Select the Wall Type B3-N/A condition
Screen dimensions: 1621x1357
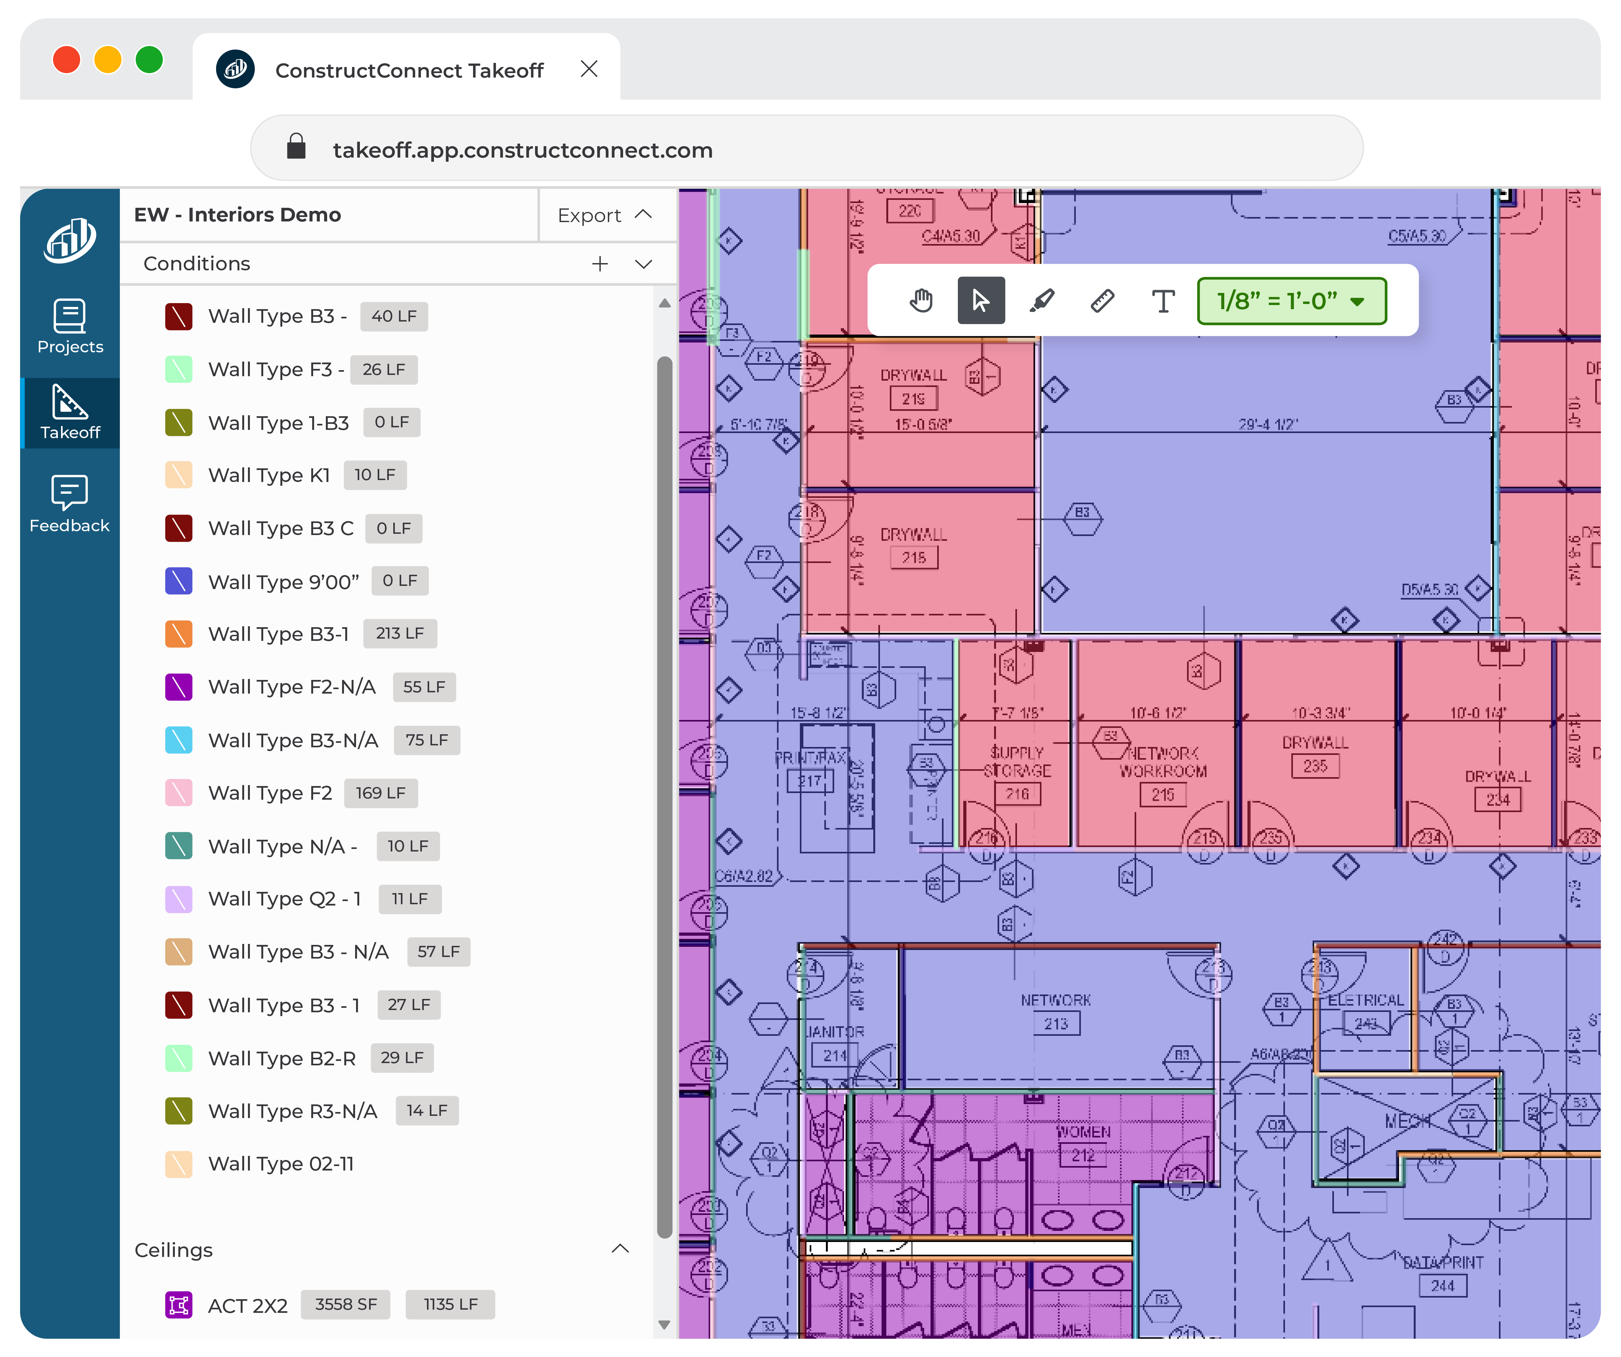(x=293, y=740)
